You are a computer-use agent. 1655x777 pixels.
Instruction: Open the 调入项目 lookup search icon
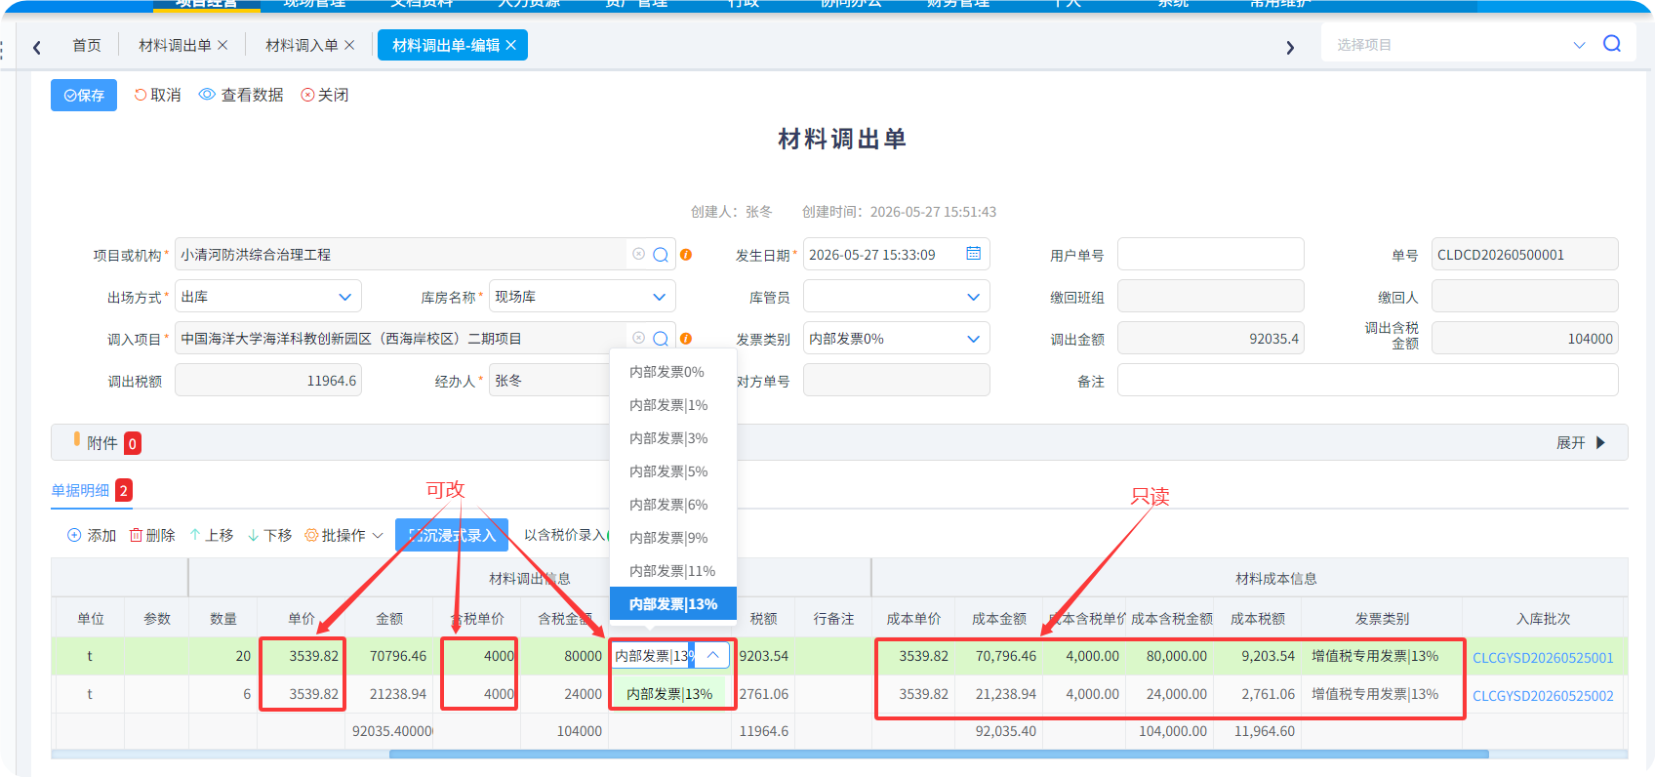(661, 339)
